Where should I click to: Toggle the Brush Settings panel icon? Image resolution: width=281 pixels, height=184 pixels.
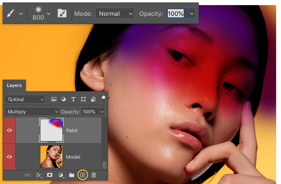coord(62,13)
